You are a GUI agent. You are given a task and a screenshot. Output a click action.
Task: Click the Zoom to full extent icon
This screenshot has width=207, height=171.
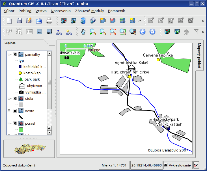113,32
